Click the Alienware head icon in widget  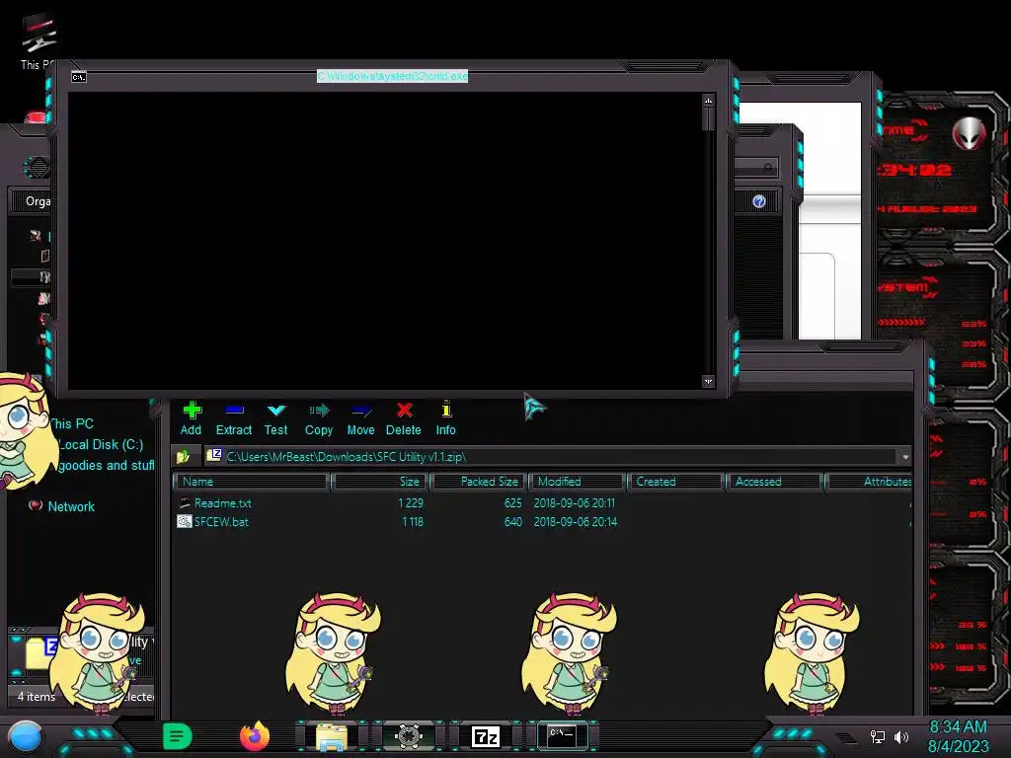[x=970, y=134]
